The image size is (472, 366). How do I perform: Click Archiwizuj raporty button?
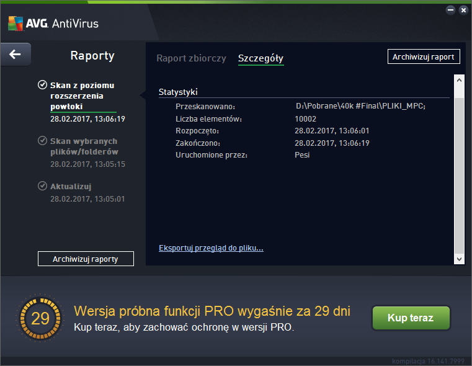86,259
